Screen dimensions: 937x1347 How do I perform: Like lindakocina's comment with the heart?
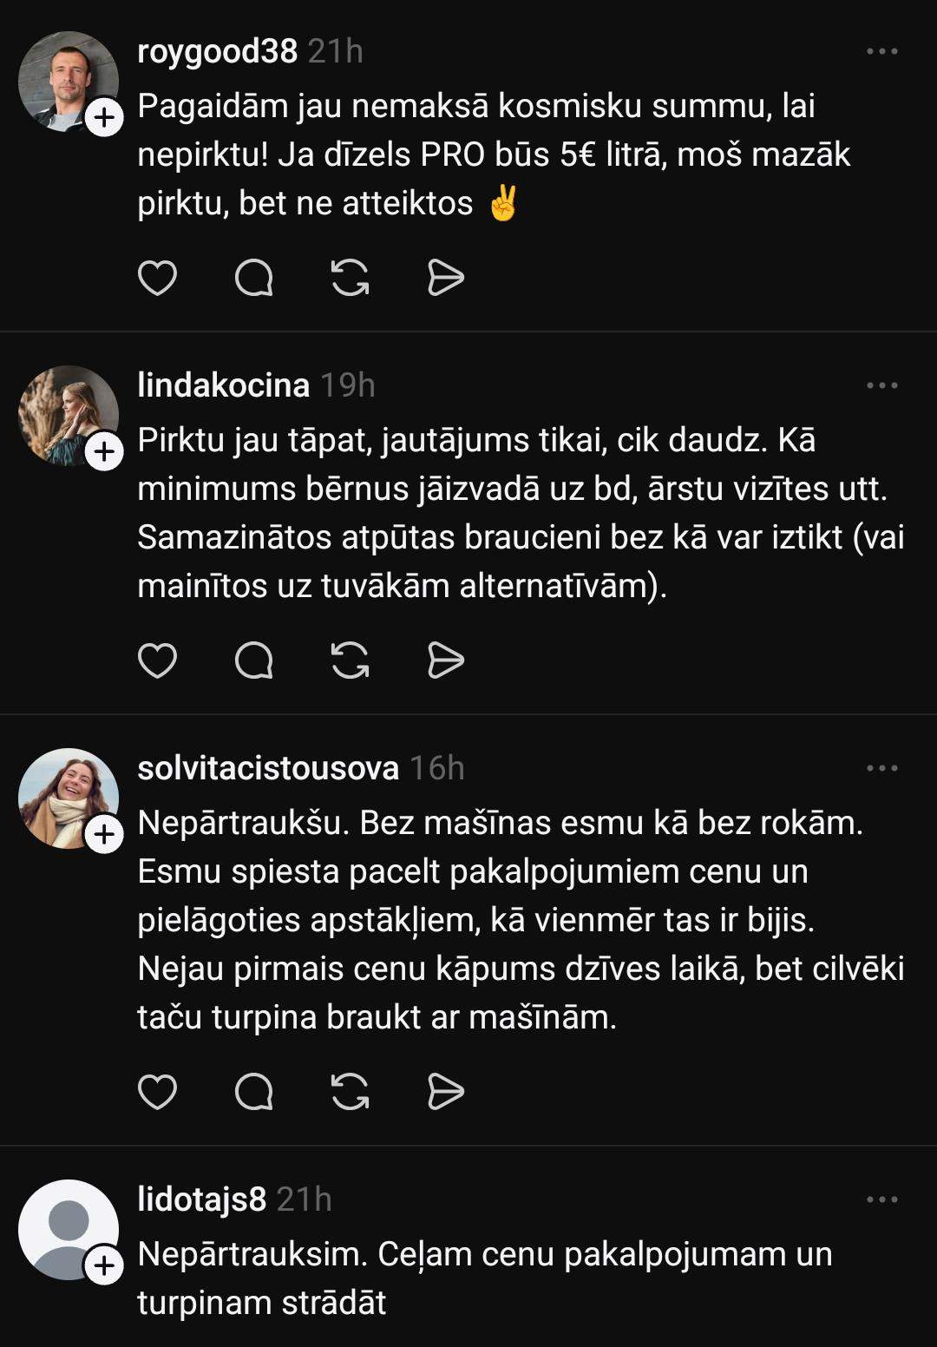[x=157, y=661]
